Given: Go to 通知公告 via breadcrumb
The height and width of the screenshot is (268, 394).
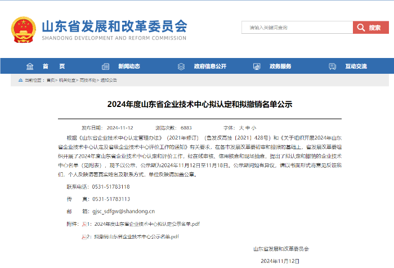Looking at the screenshot, I should tap(109, 81).
